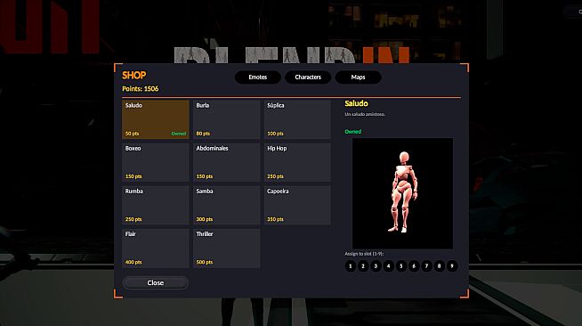The width and height of the screenshot is (582, 326).
Task: Assign emote to slot 2
Action: tap(363, 265)
